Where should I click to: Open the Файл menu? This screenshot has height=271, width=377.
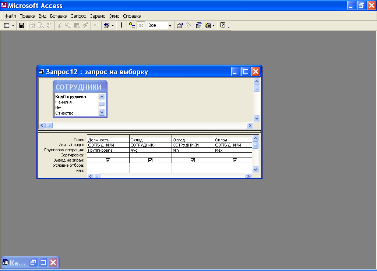(x=10, y=16)
